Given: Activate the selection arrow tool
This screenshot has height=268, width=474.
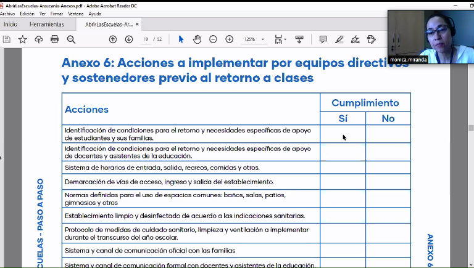Looking at the screenshot, I should click(x=181, y=39).
